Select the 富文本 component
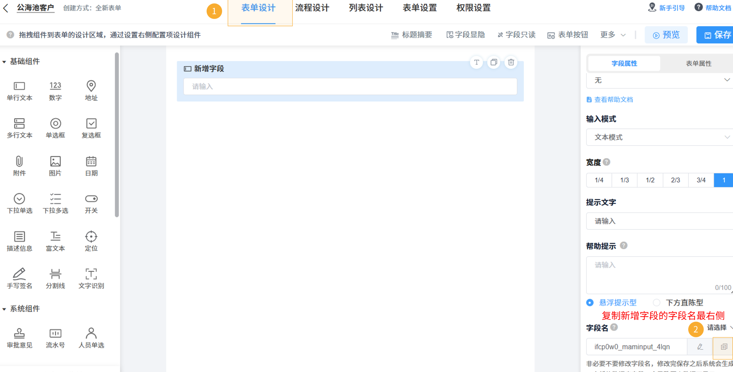The height and width of the screenshot is (372, 733). pyautogui.click(x=55, y=241)
